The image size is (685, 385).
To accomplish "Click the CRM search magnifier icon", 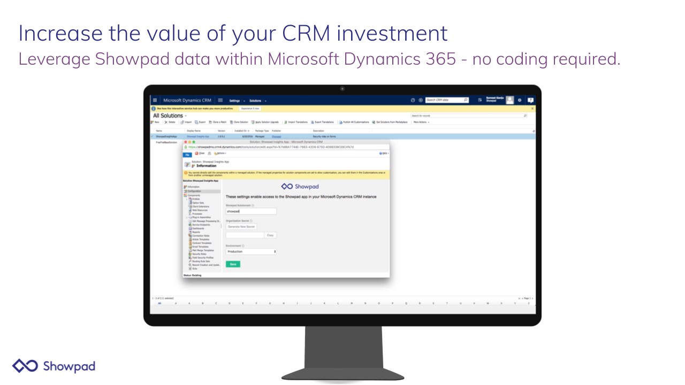I will 466,100.
